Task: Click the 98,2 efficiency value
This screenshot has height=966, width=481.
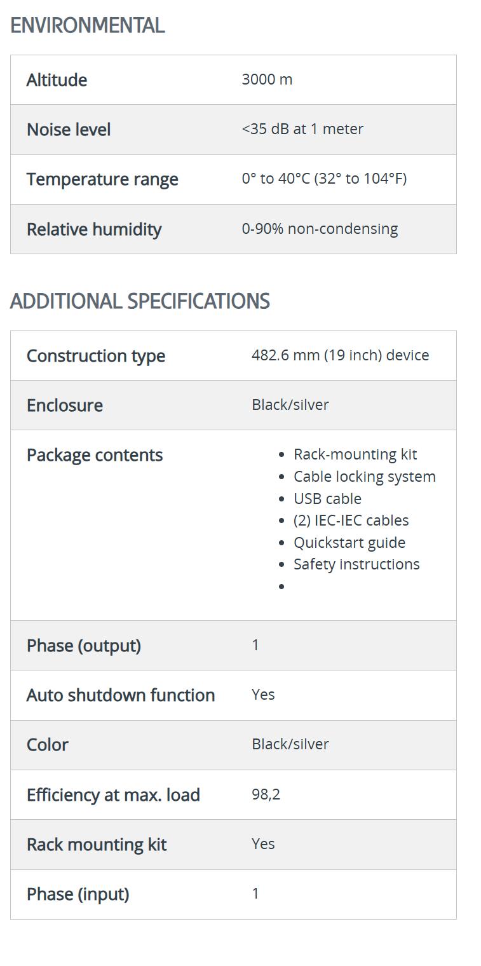Action: [266, 794]
